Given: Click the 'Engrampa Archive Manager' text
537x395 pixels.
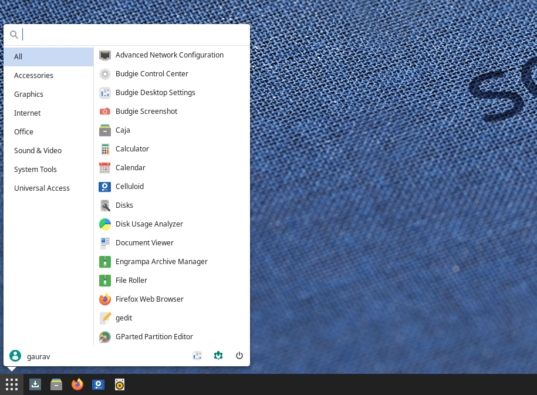Looking at the screenshot, I should (161, 262).
